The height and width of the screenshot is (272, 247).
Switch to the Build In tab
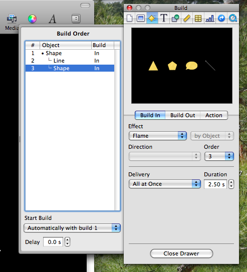click(x=150, y=115)
